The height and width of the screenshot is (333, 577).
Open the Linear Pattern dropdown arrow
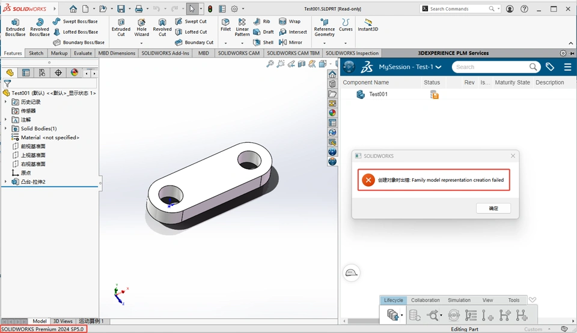(242, 43)
